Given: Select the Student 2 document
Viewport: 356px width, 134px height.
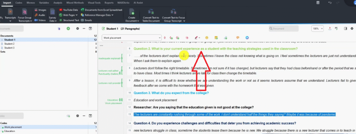Looking at the screenshot, I should [49, 44].
